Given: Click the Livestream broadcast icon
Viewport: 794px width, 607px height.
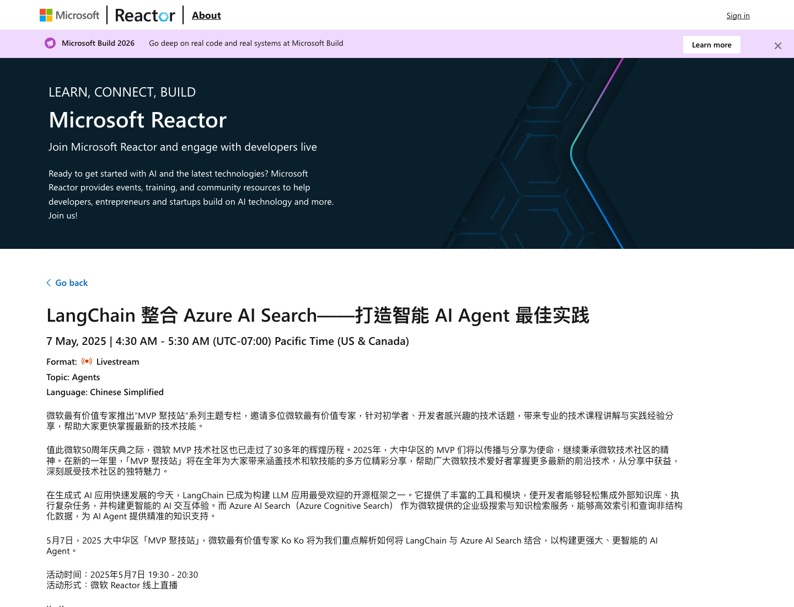Looking at the screenshot, I should click(x=87, y=361).
